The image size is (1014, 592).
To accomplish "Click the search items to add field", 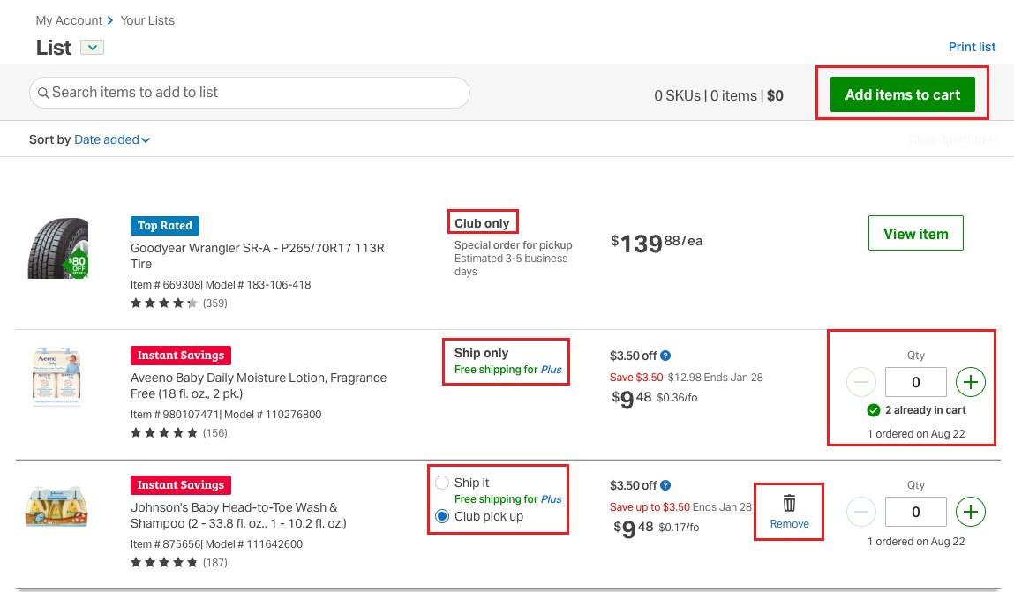I will [x=256, y=93].
